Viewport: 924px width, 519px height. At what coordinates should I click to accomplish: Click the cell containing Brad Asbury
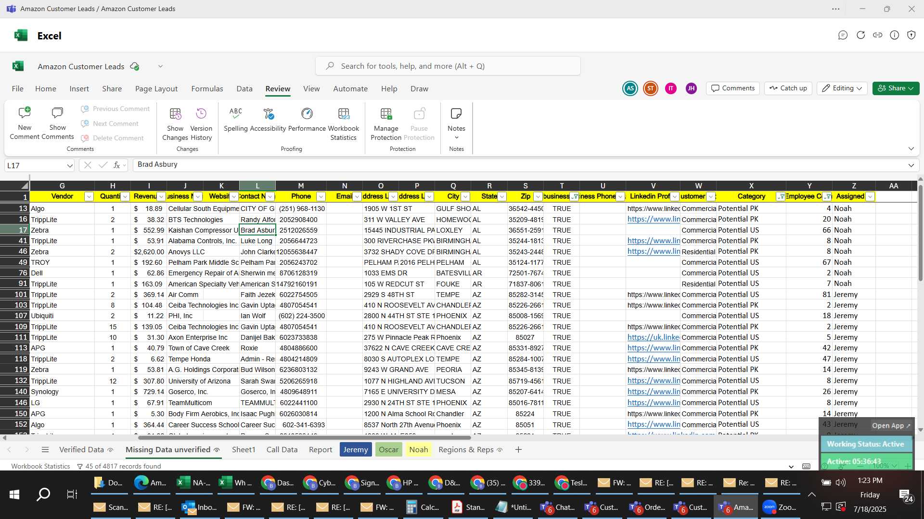point(257,230)
